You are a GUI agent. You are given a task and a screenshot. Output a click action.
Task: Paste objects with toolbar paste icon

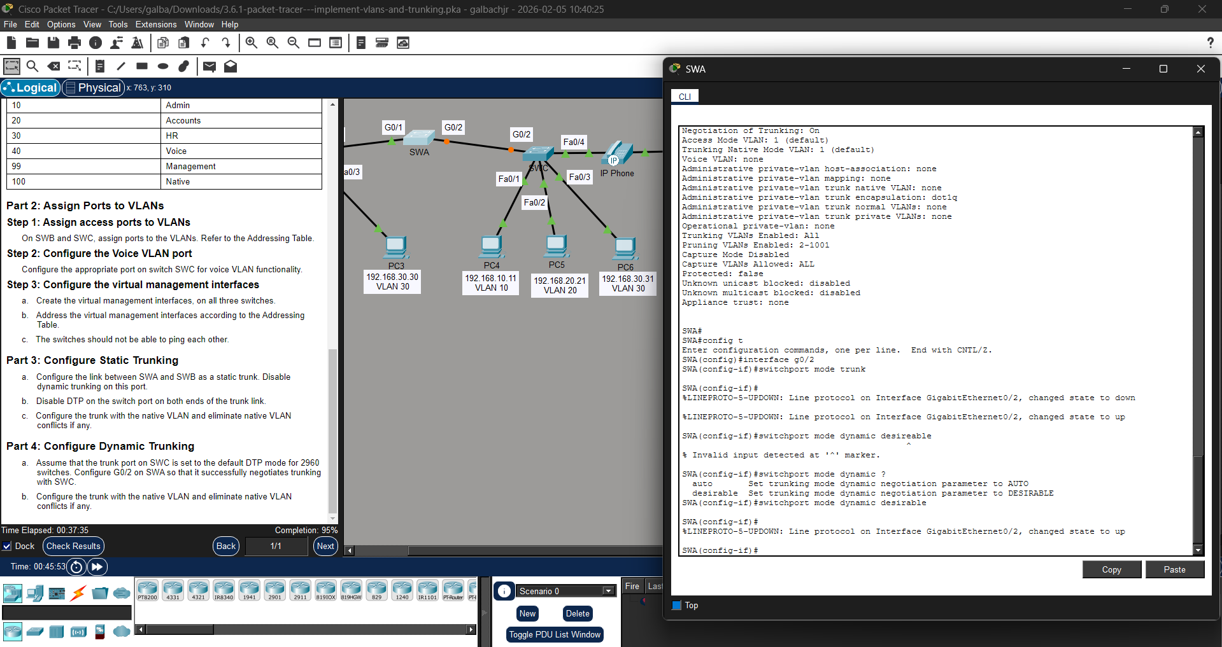(x=184, y=43)
